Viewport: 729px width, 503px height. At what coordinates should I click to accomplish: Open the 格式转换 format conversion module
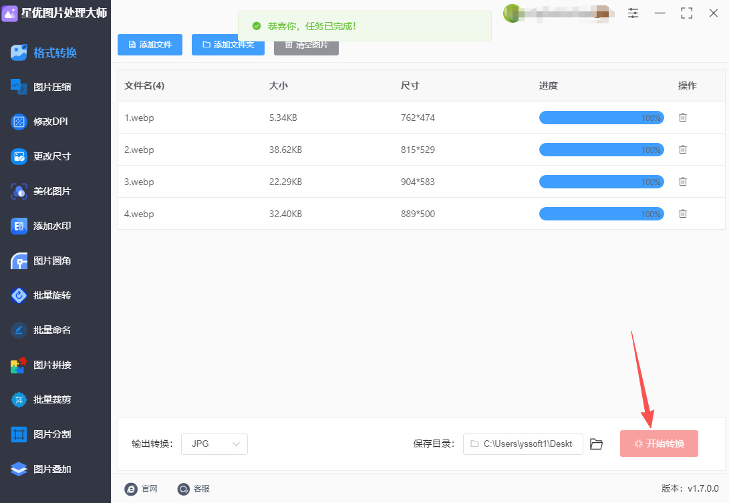(x=43, y=53)
